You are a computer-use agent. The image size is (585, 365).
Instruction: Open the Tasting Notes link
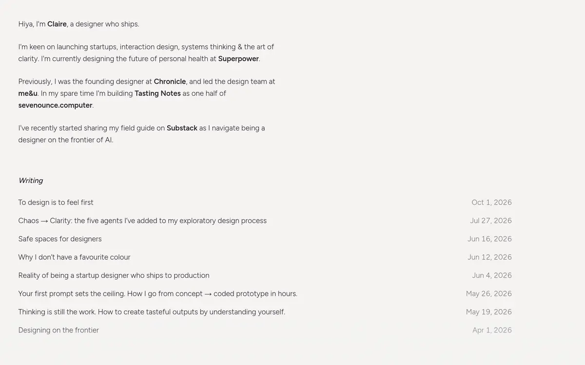(157, 93)
